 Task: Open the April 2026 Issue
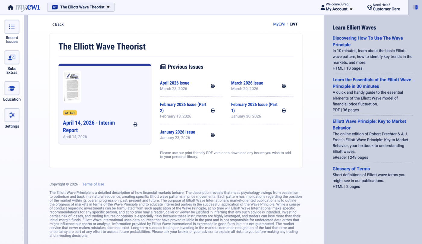click(175, 83)
